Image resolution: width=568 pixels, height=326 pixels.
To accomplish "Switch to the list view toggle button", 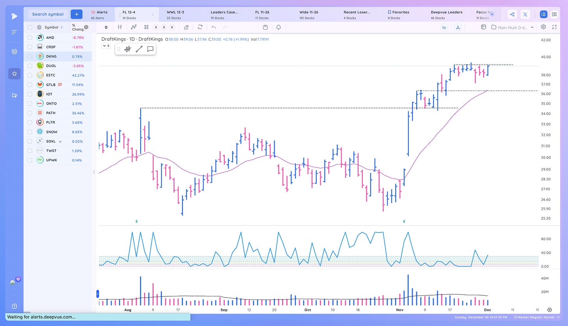I will click(x=543, y=14).
